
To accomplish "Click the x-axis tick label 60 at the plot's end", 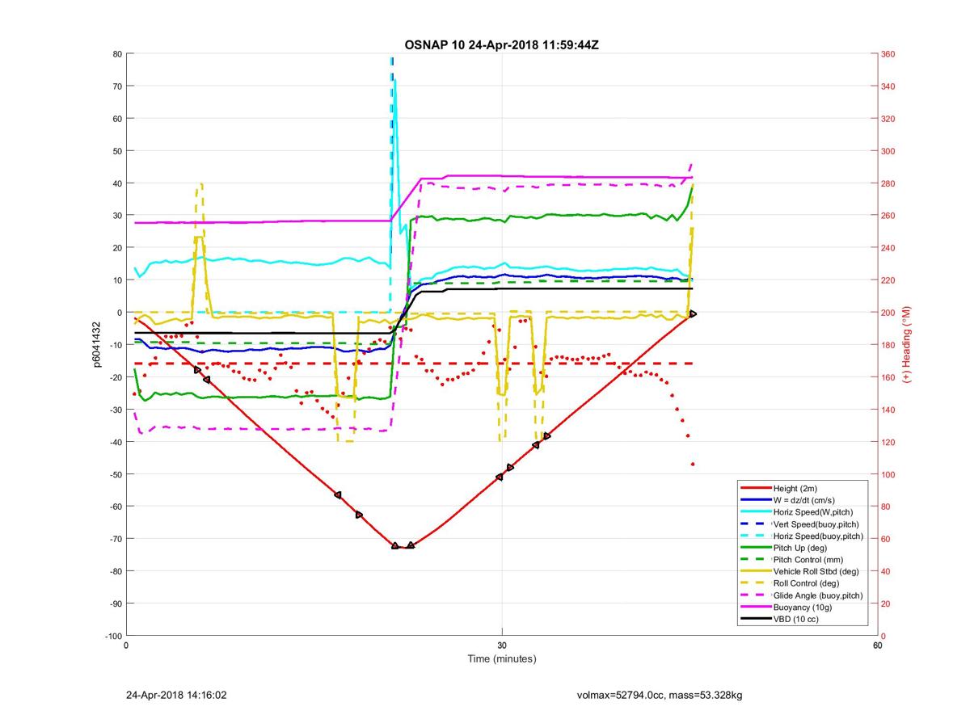I will click(877, 646).
